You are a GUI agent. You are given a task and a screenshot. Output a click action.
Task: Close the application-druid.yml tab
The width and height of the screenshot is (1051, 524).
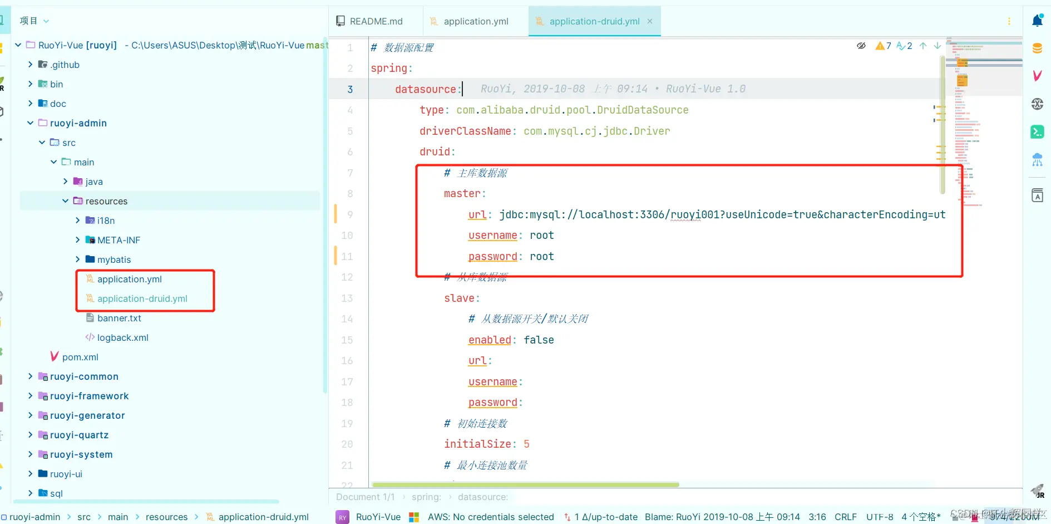tap(650, 21)
